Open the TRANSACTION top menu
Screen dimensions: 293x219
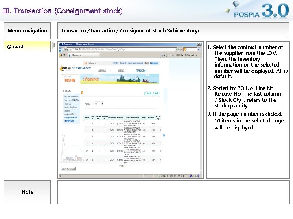coord(141,71)
